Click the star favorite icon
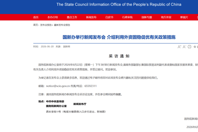 click(x=195, y=47)
